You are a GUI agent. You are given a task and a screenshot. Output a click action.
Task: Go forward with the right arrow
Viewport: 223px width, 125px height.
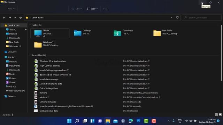(10, 18)
